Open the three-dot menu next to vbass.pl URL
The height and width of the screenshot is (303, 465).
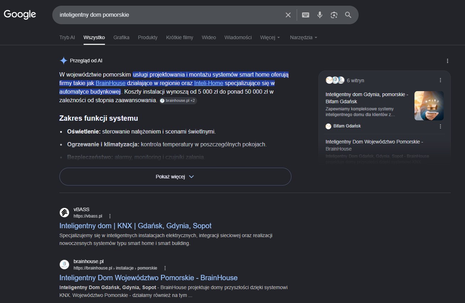point(110,216)
